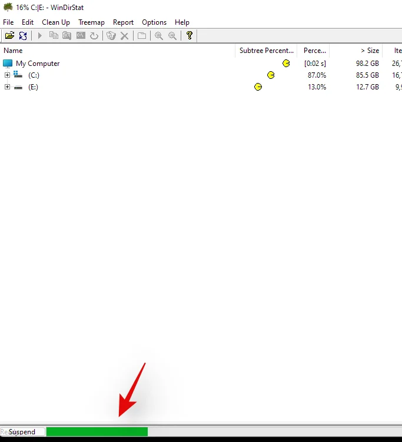Viewport: 402px width, 442px height.
Task: Sort by the Size column header
Action: pos(370,51)
